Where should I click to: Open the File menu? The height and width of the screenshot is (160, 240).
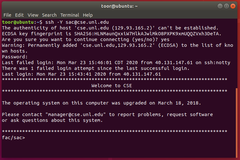point(7,15)
